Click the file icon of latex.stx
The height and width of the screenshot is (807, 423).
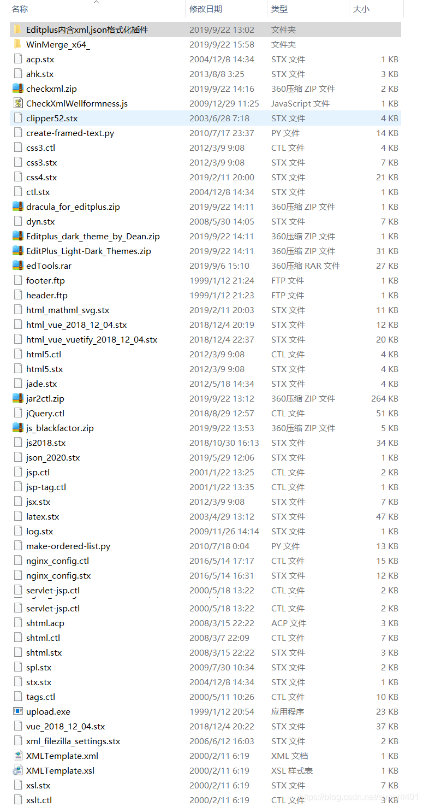(17, 516)
